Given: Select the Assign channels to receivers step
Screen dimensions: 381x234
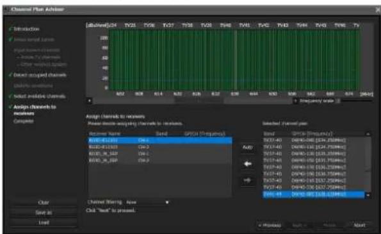Looking at the screenshot, I should [x=35, y=110].
